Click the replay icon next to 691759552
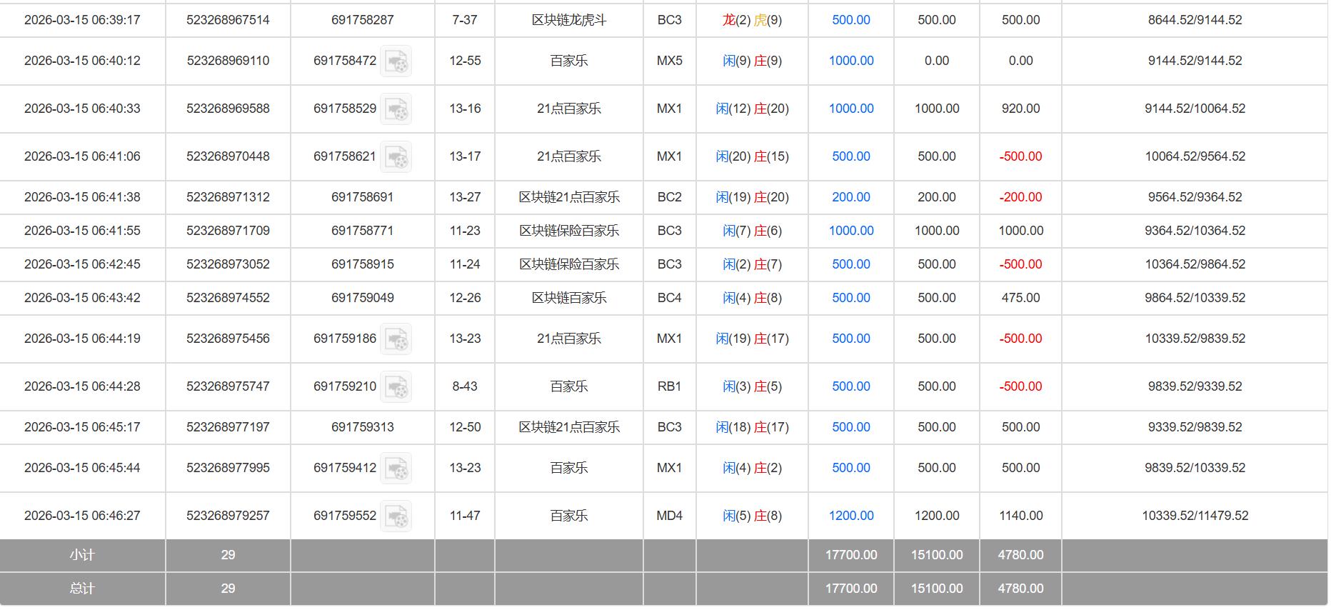Screen dimensions: 1331x610 [x=396, y=516]
